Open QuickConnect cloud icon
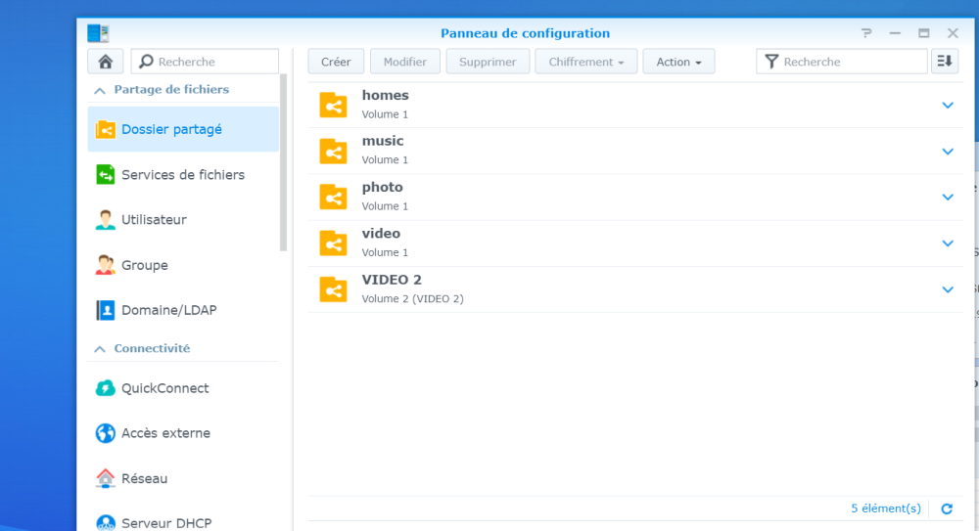The height and width of the screenshot is (531, 979). pos(106,388)
